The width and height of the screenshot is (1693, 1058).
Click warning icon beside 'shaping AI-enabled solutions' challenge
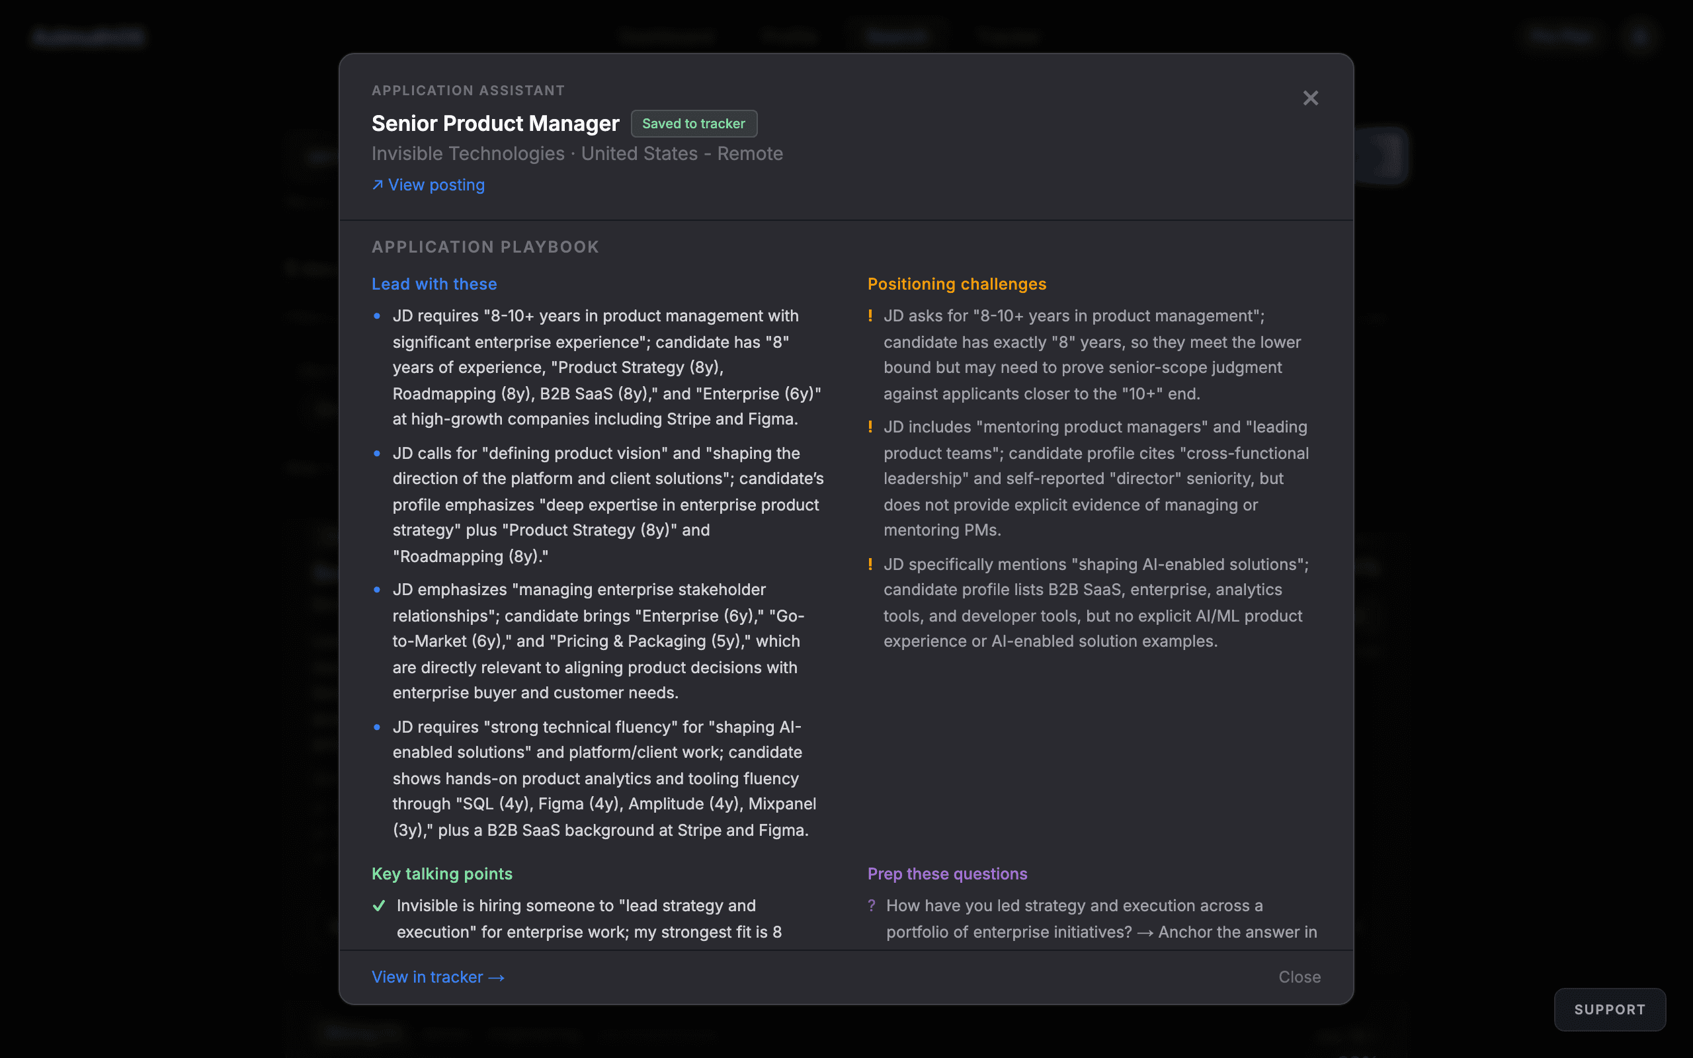pyautogui.click(x=870, y=564)
